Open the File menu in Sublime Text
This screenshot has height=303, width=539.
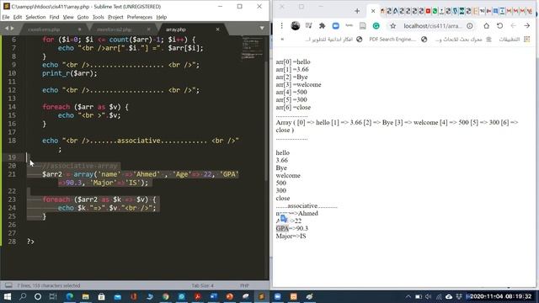click(6, 17)
